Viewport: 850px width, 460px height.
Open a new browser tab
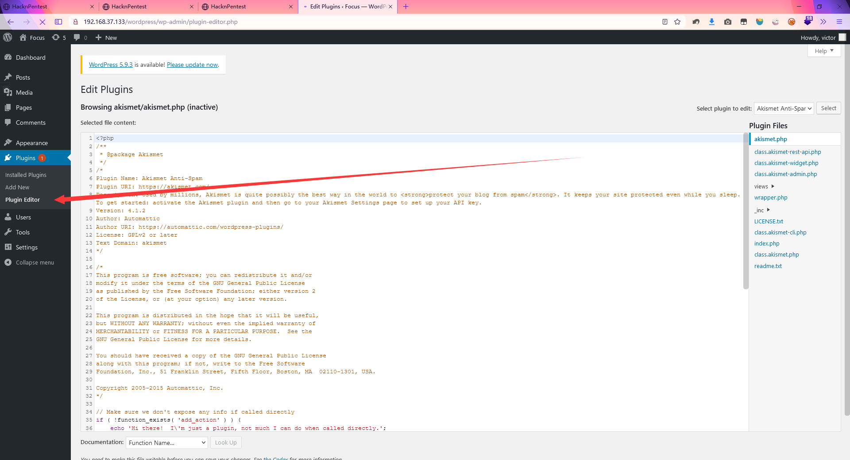point(406,7)
